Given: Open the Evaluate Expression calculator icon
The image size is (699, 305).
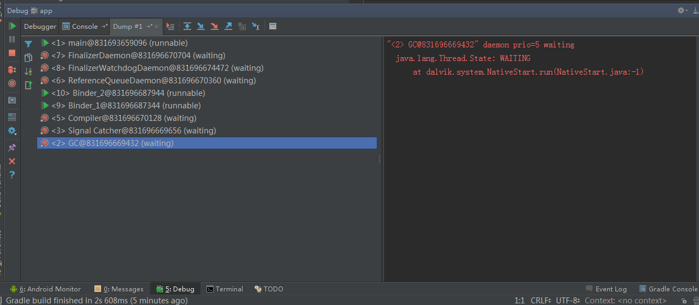Looking at the screenshot, I should tap(273, 26).
